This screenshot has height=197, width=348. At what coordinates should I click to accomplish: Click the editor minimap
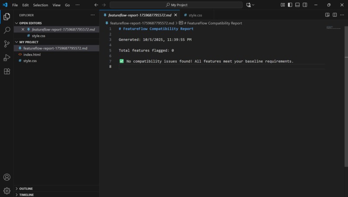tap(333, 28)
